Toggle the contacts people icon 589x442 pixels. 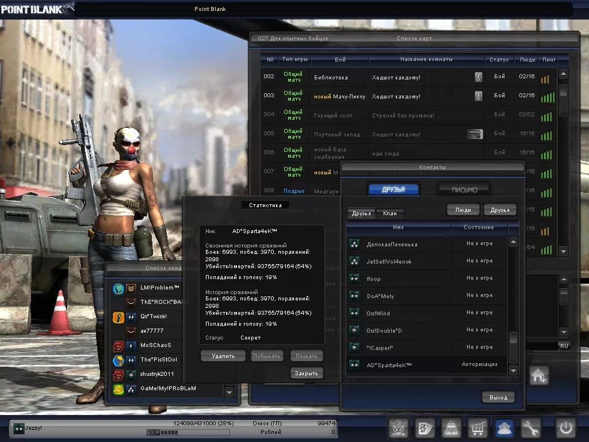pyautogui.click(x=504, y=428)
